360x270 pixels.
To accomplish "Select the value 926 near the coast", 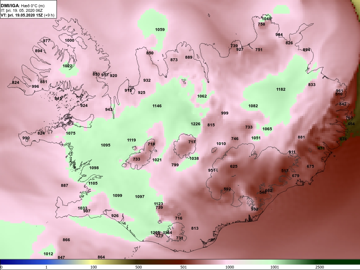I will click(115, 216).
